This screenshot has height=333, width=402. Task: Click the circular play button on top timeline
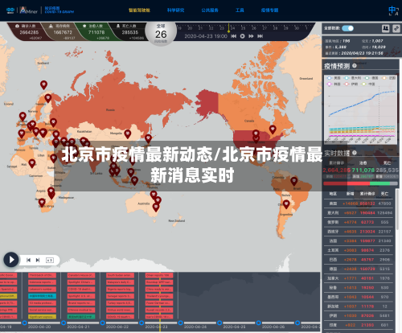242,36
